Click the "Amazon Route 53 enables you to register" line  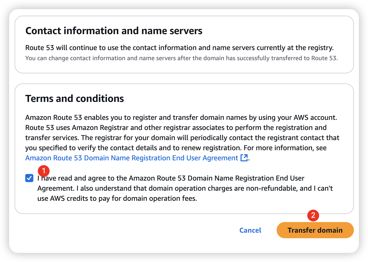click(181, 118)
